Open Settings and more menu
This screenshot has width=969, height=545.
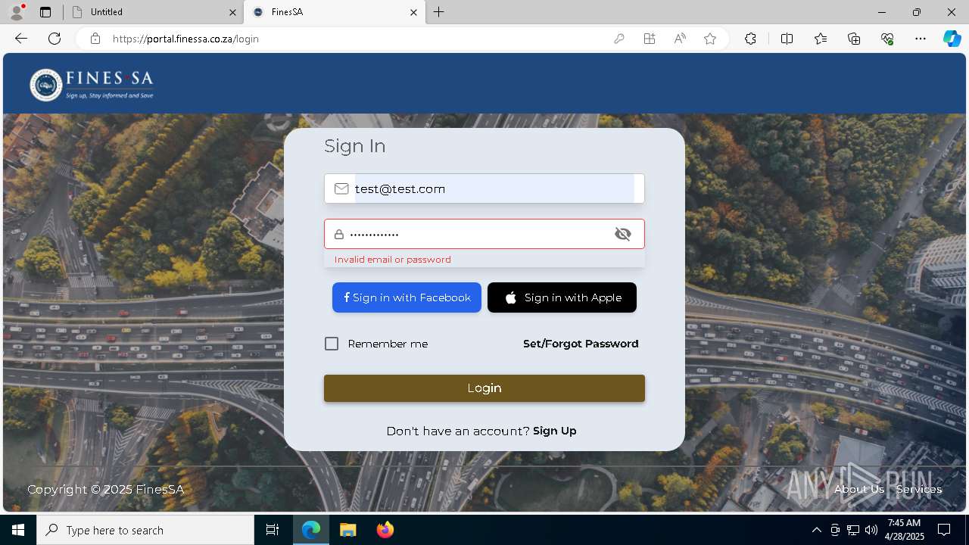click(921, 39)
